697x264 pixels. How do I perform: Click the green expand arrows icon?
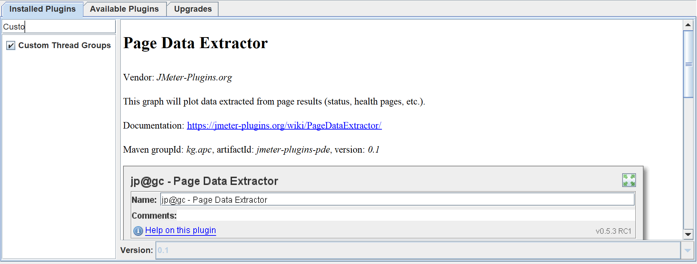[629, 180]
